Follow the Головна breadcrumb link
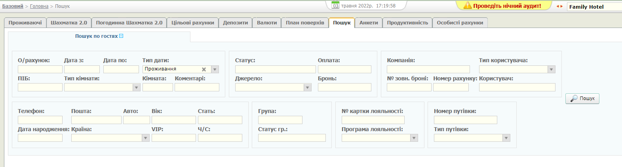The width and height of the screenshot is (622, 167). (39, 6)
